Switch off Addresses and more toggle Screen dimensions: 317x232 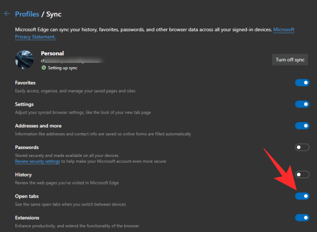[302, 126]
